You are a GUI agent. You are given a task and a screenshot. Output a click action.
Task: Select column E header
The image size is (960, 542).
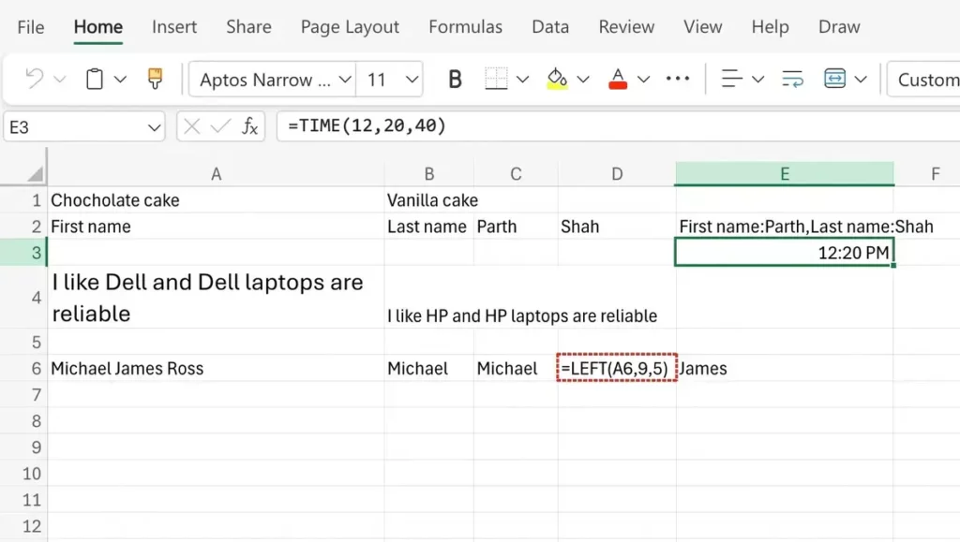click(x=785, y=174)
